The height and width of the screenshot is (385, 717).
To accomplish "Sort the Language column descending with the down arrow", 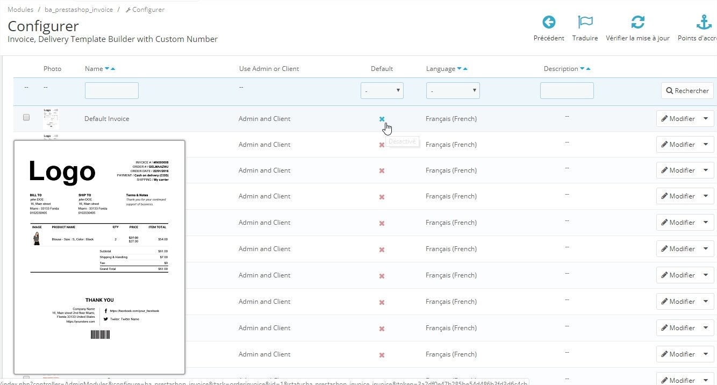I will tap(459, 69).
